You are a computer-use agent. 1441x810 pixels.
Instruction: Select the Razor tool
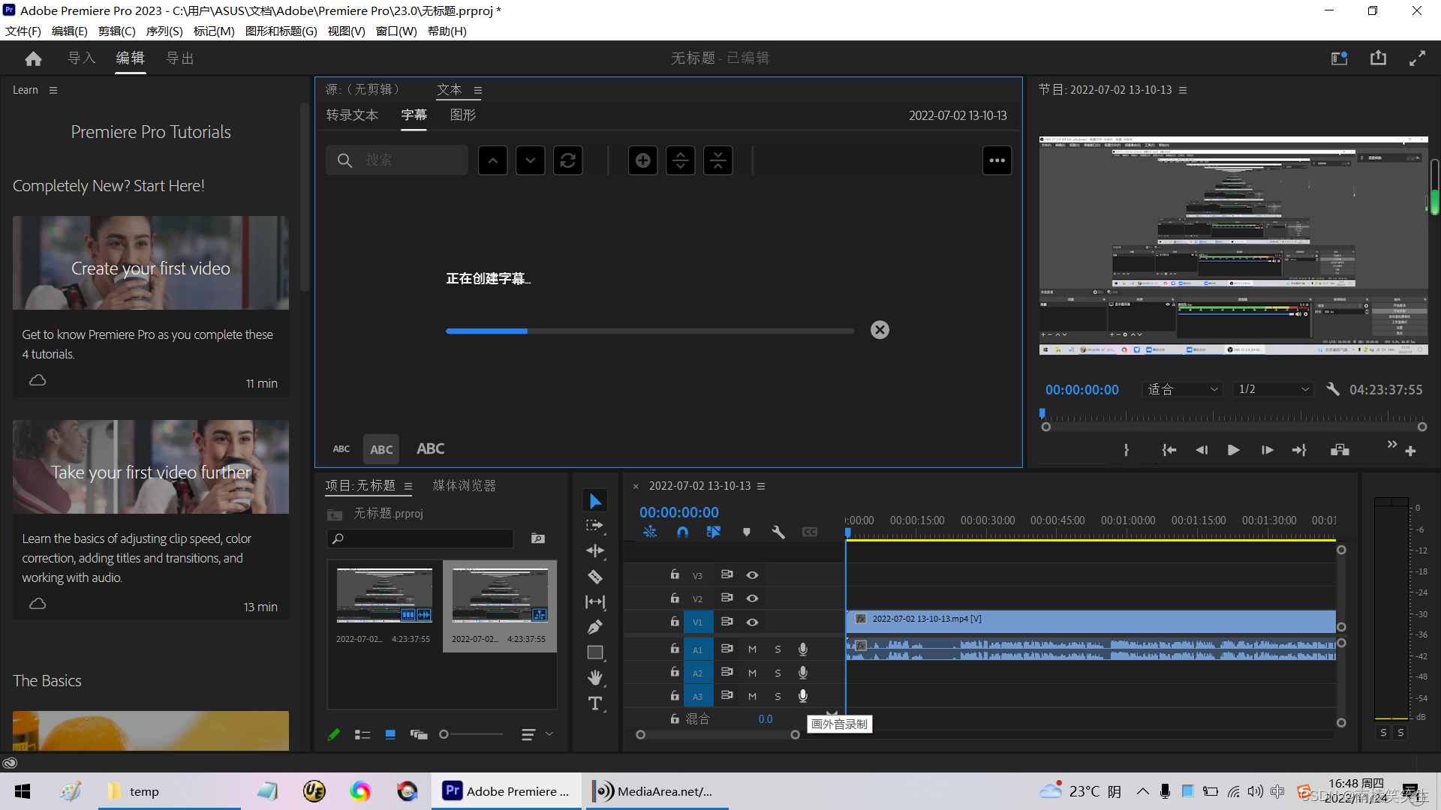point(595,577)
